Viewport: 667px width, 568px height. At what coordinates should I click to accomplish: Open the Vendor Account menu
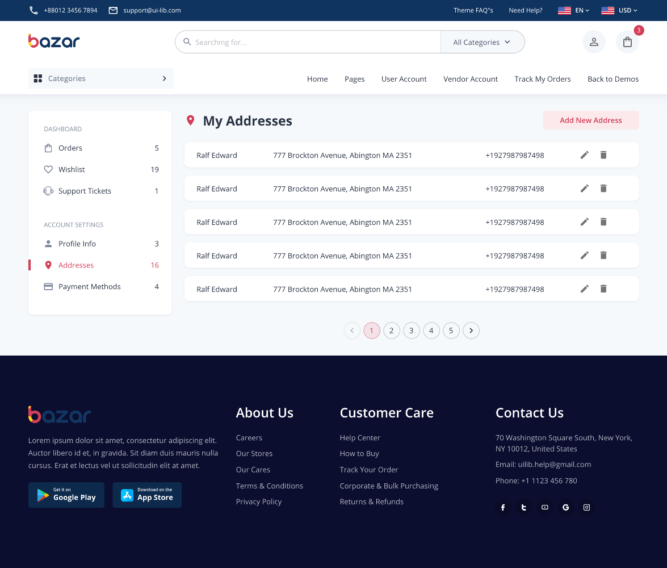471,79
